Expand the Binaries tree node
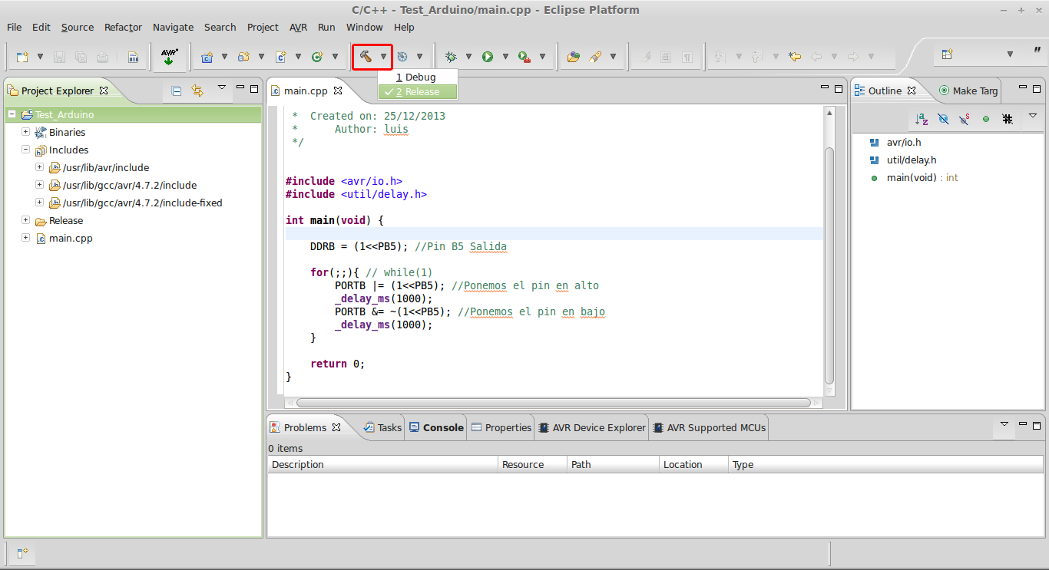This screenshot has height=570, width=1049. pyautogui.click(x=25, y=132)
